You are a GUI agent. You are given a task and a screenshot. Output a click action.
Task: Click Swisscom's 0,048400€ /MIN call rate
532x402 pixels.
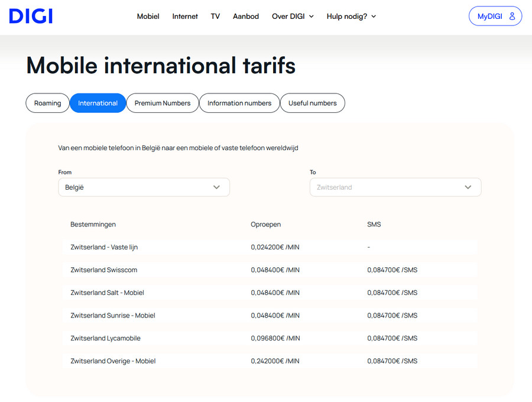(x=275, y=270)
